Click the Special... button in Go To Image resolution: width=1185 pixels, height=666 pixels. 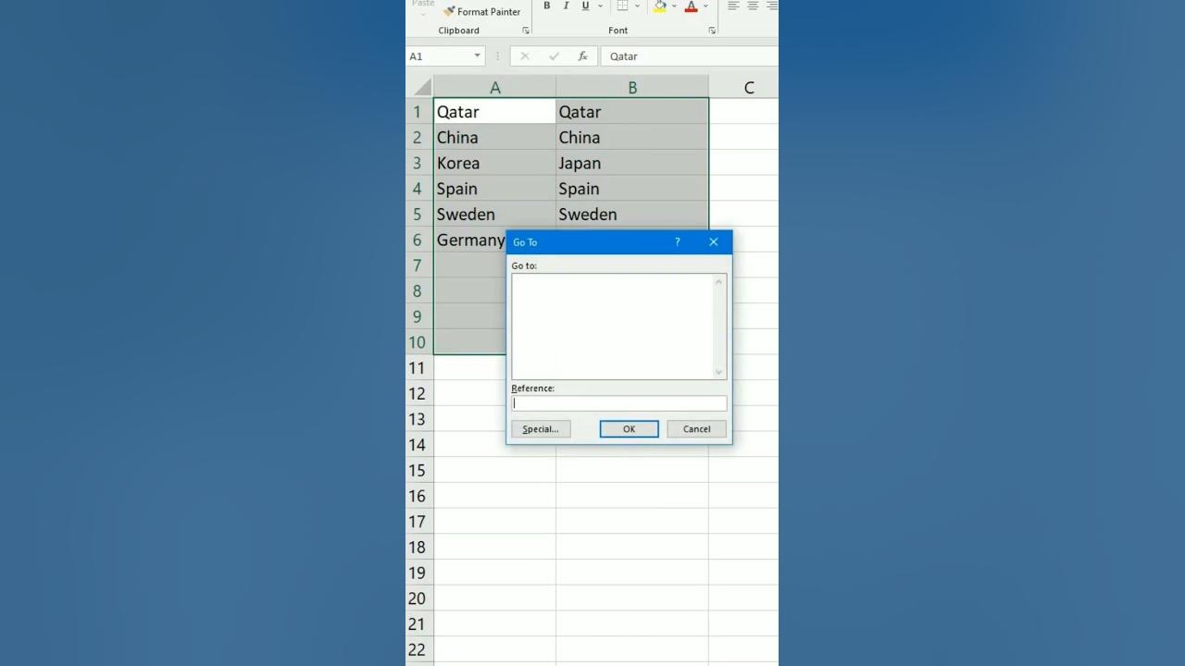[x=541, y=429]
